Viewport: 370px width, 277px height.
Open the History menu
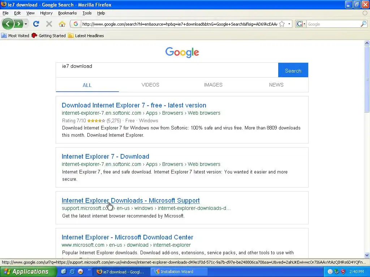pos(46,13)
